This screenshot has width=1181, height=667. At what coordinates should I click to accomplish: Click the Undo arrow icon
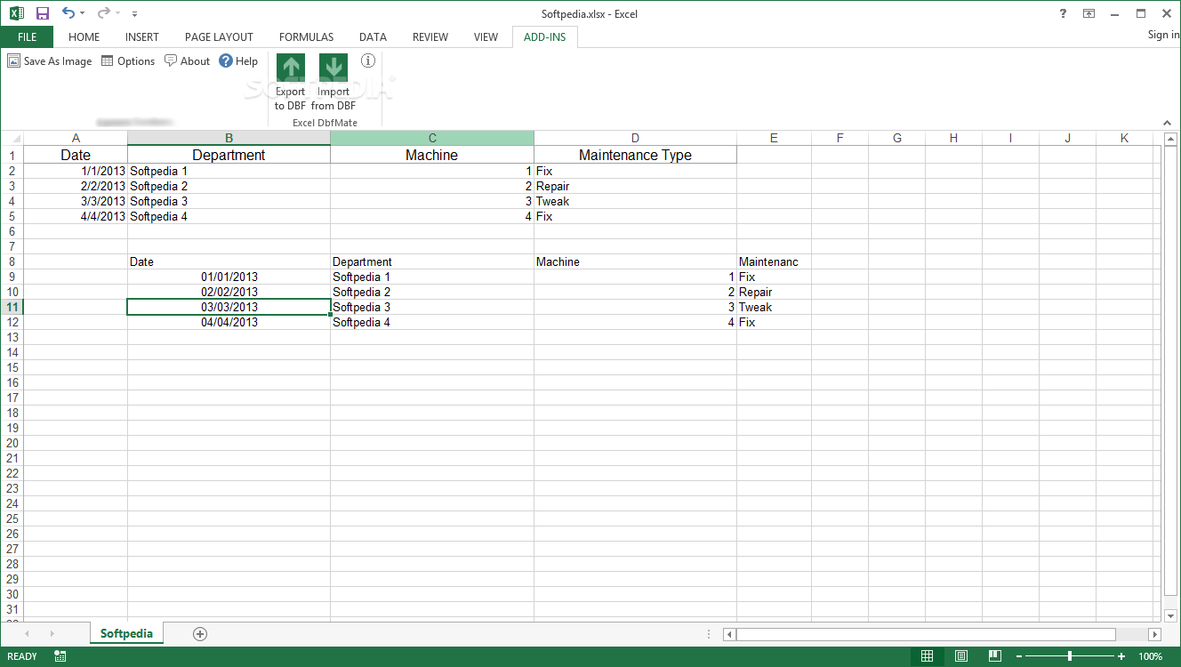coord(68,13)
